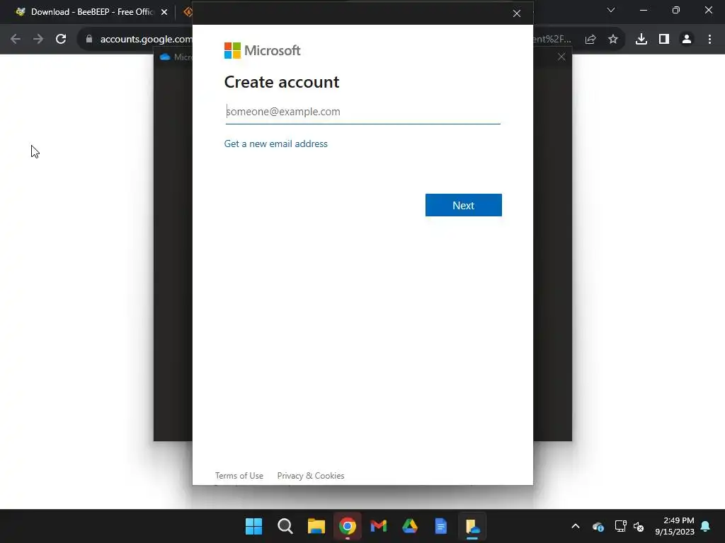Screen dimensions: 725x543
Task: Open Chrome profile menu
Action: [687, 40]
